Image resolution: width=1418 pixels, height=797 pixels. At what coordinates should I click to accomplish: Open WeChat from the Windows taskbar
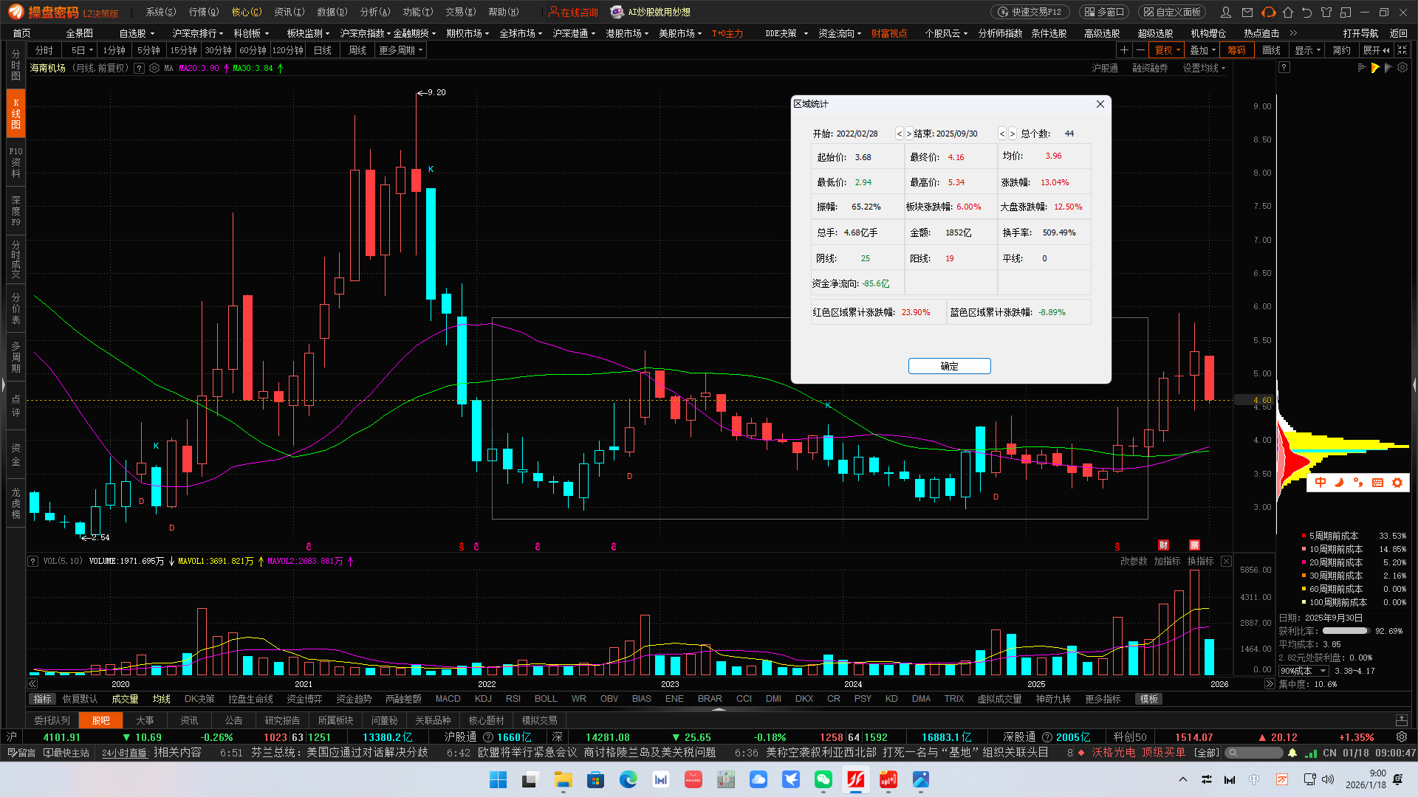pos(823,779)
